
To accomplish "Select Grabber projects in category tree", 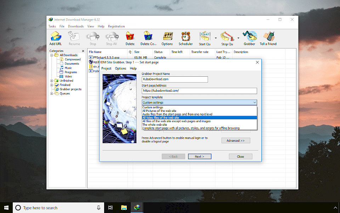I will pos(70,89).
